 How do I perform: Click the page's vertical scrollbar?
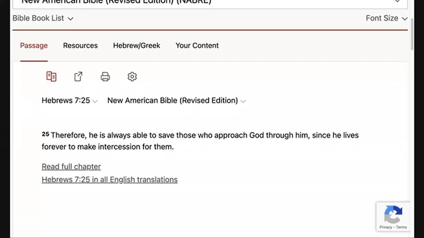[x=412, y=33]
